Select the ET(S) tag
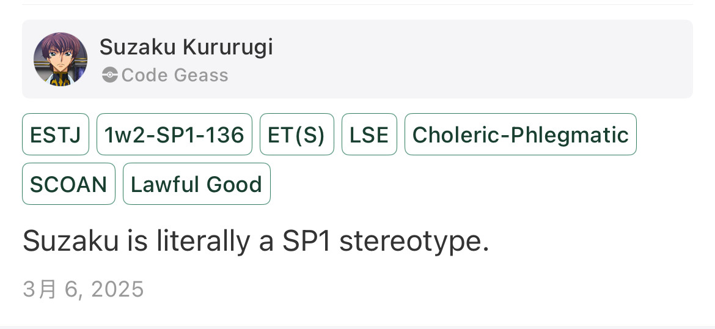715x329 pixels. (x=296, y=135)
